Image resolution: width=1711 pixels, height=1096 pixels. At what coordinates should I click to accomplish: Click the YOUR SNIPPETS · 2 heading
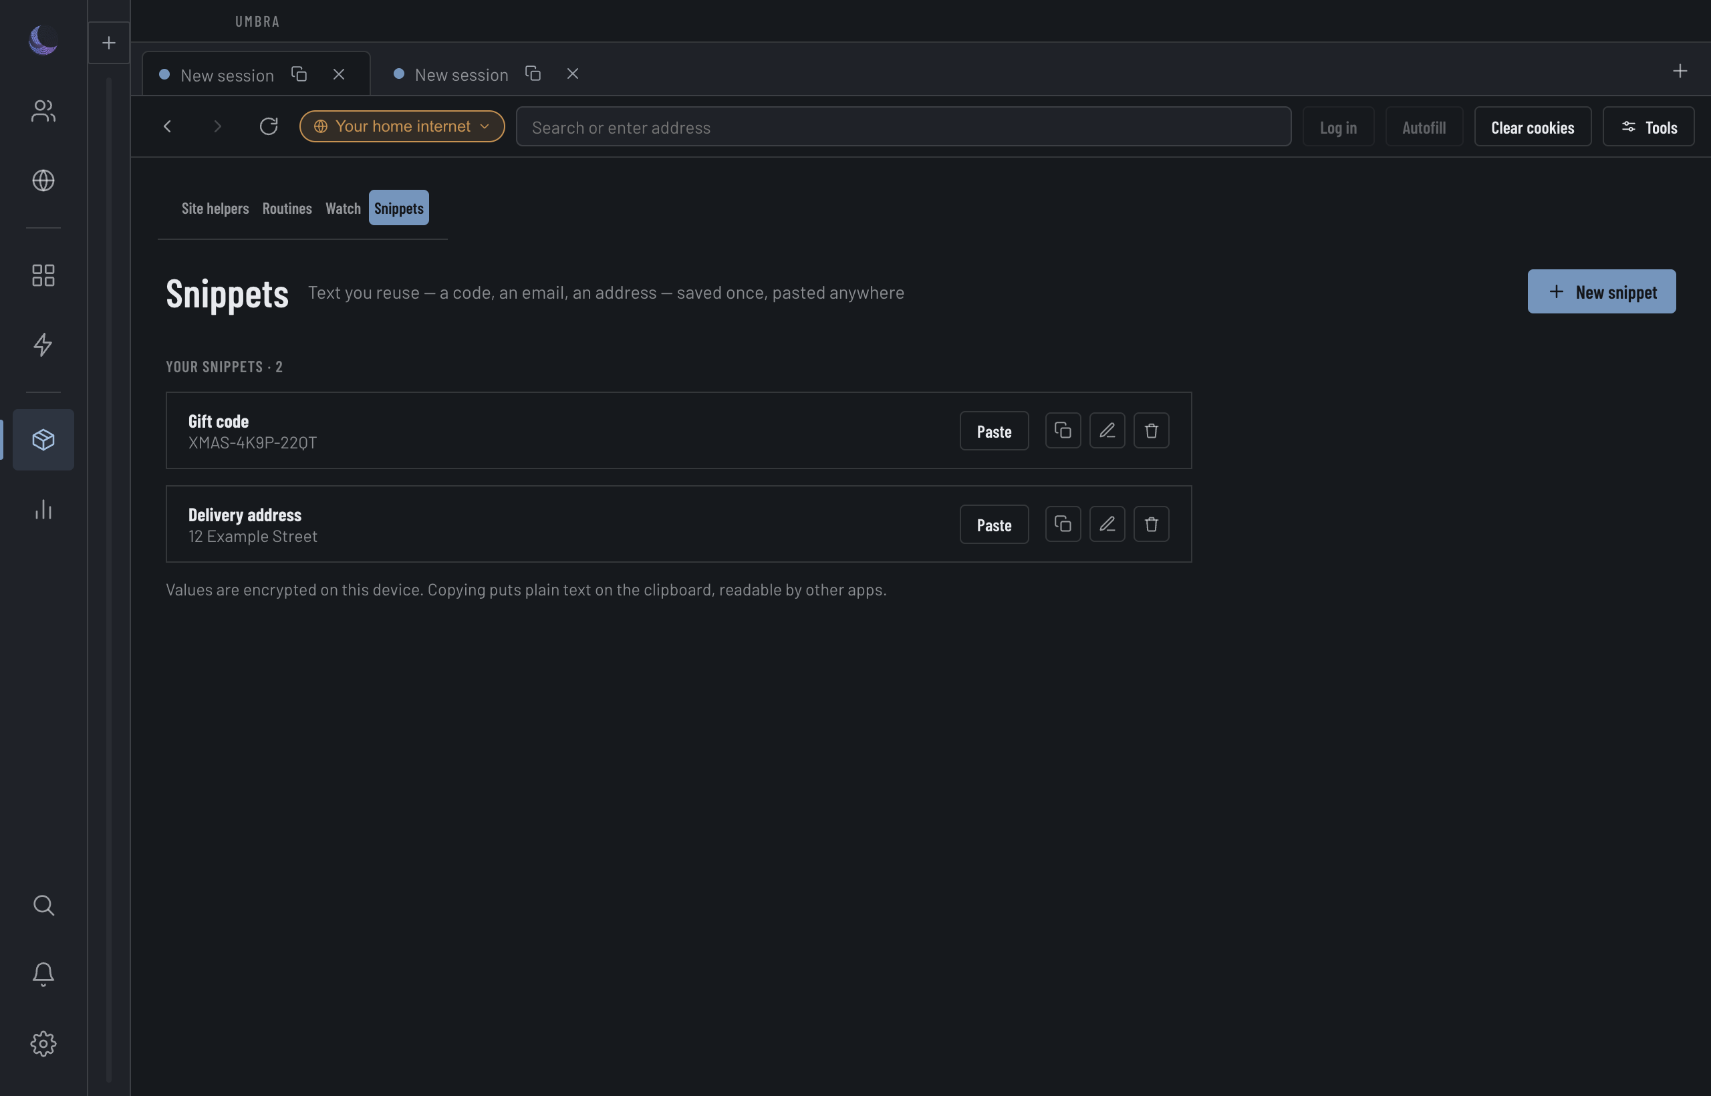(224, 368)
